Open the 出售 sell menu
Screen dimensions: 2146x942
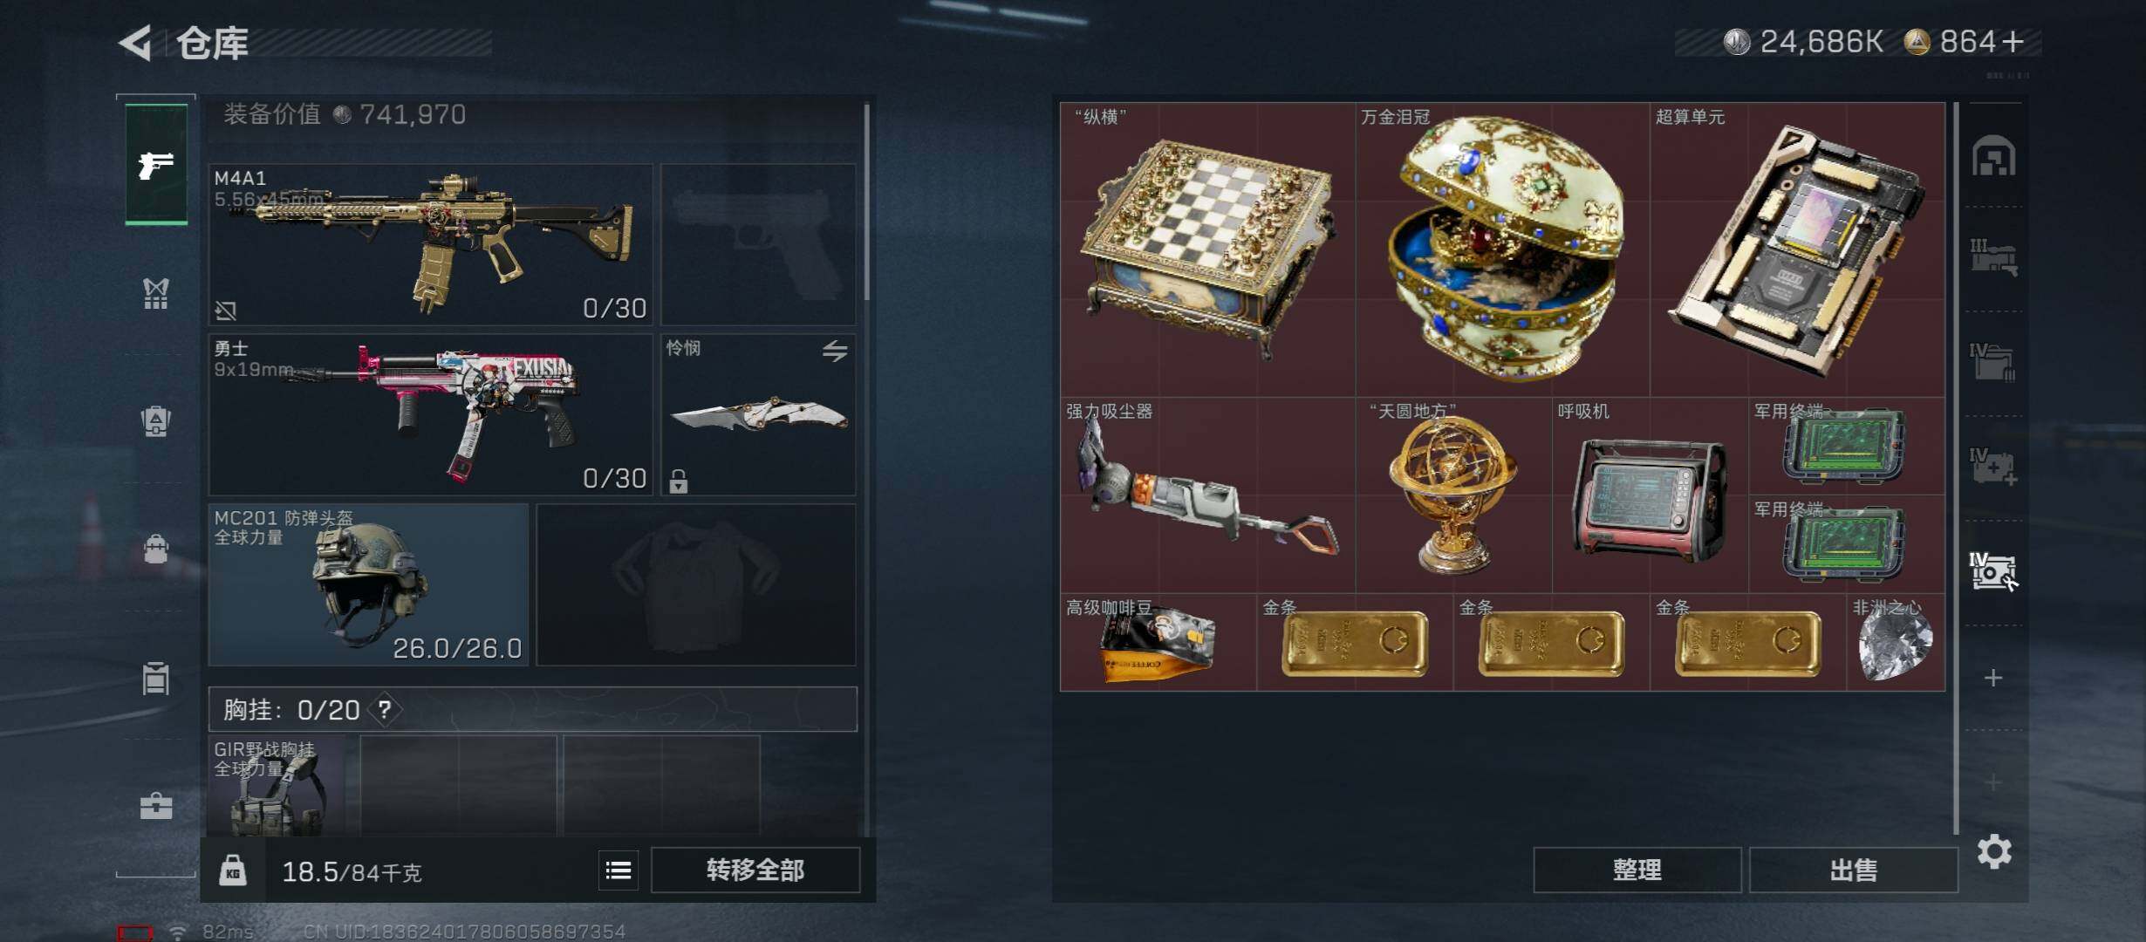[x=1853, y=870]
